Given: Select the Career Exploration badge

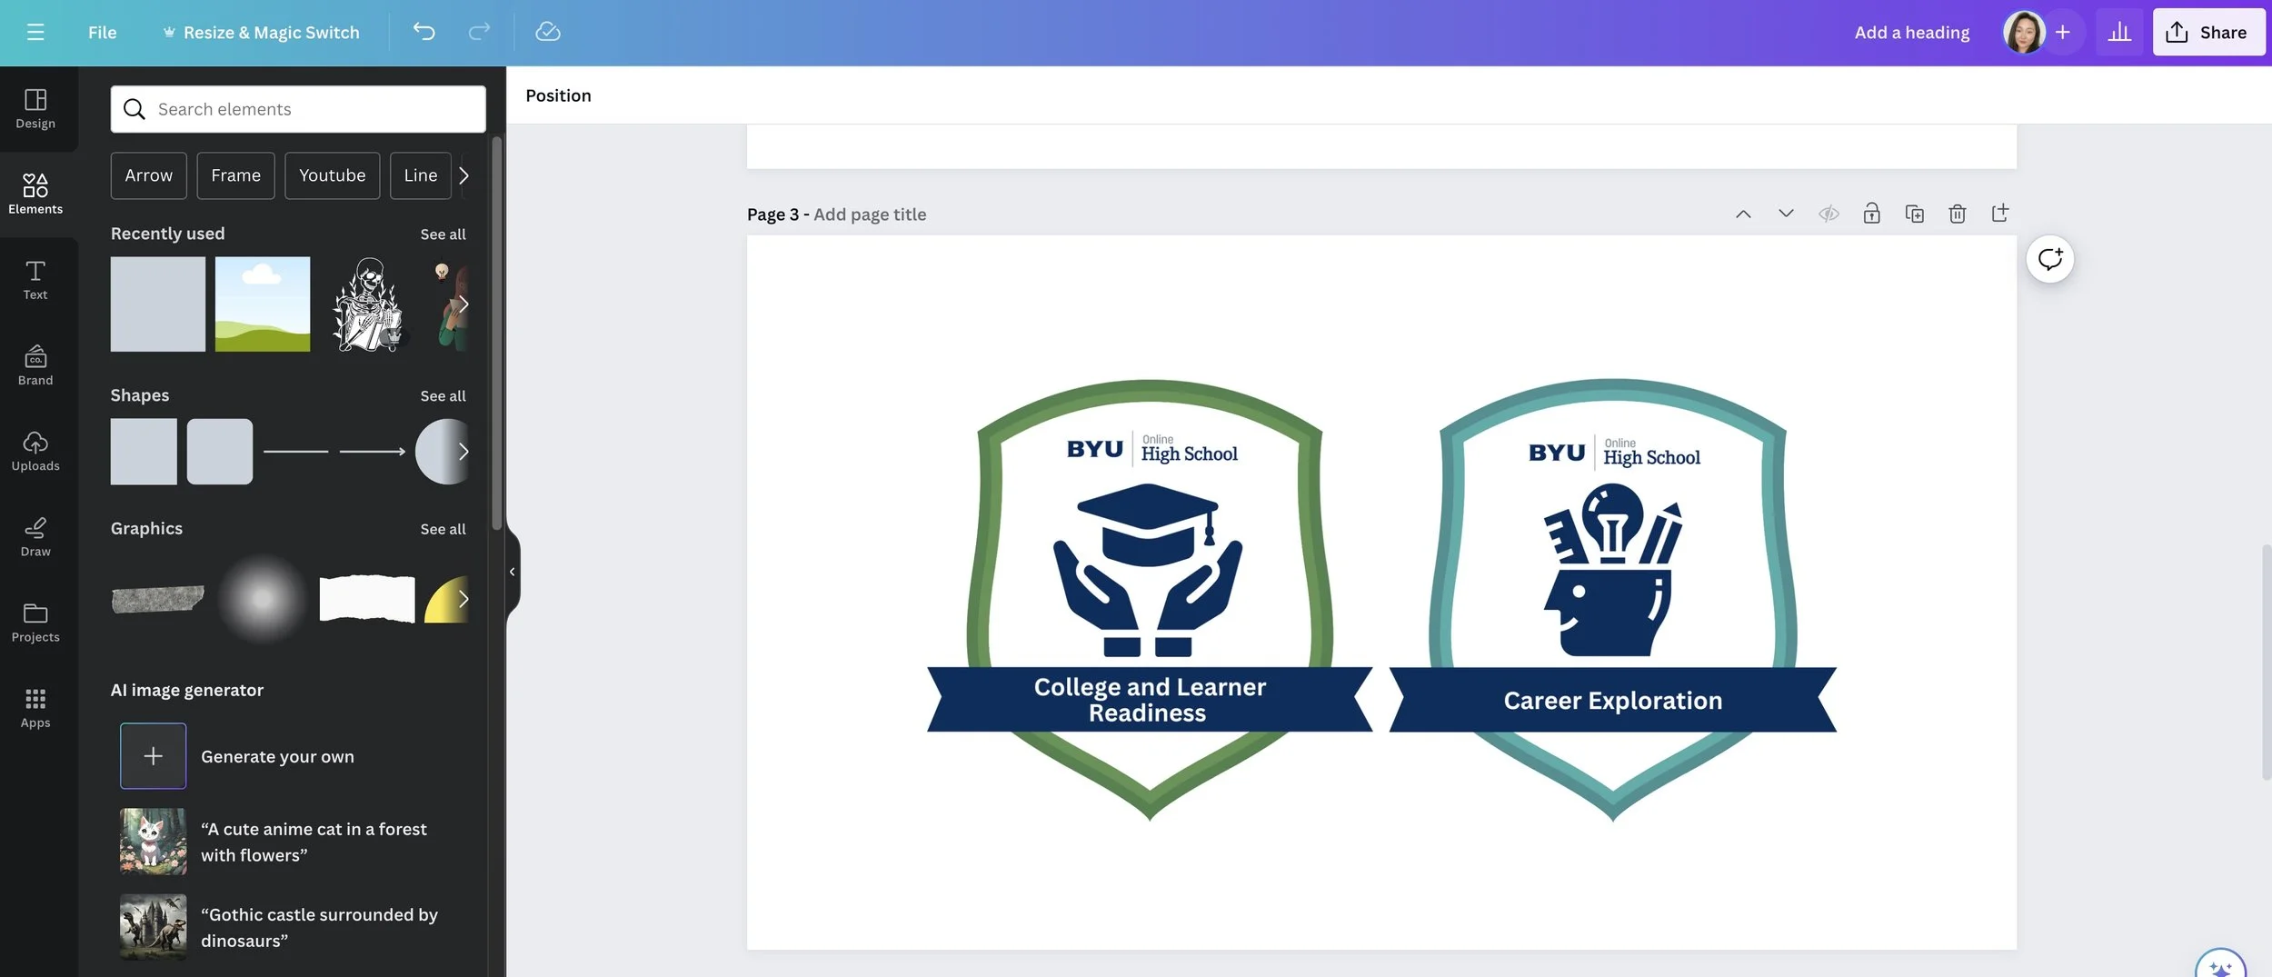Looking at the screenshot, I should point(1613,600).
